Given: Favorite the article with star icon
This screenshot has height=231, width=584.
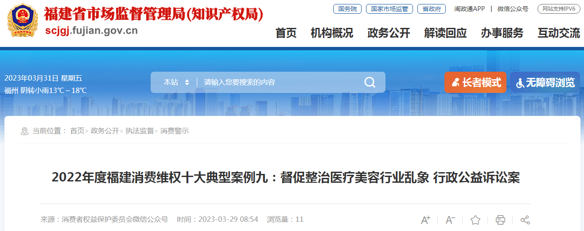Looking at the screenshot, I should click(x=475, y=220).
